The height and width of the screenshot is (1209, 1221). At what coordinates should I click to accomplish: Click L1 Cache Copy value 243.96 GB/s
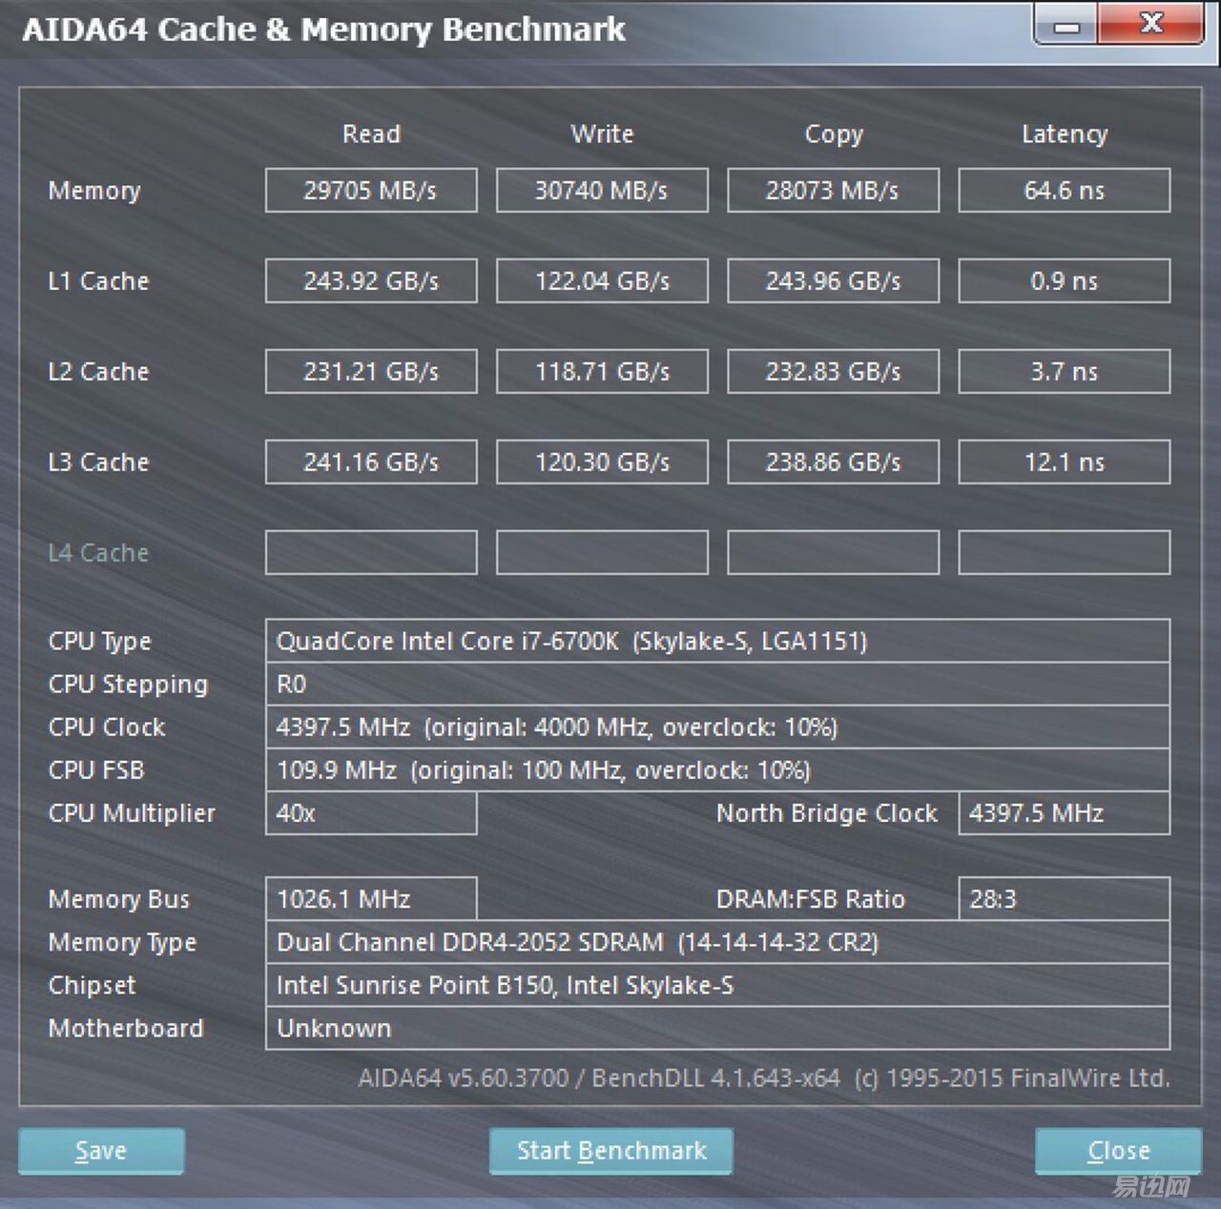coord(833,281)
